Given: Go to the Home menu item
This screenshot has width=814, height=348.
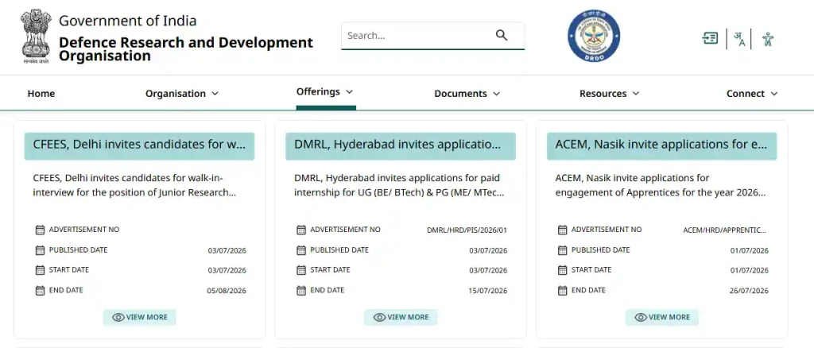Looking at the screenshot, I should click(x=41, y=94).
